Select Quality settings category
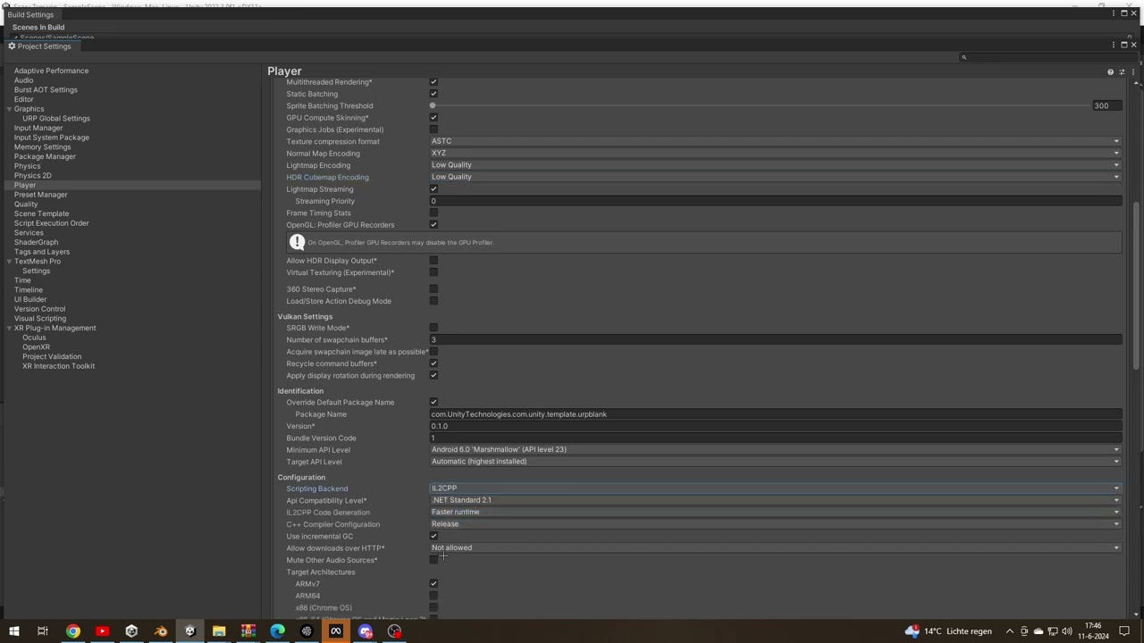The image size is (1144, 643). click(x=26, y=205)
